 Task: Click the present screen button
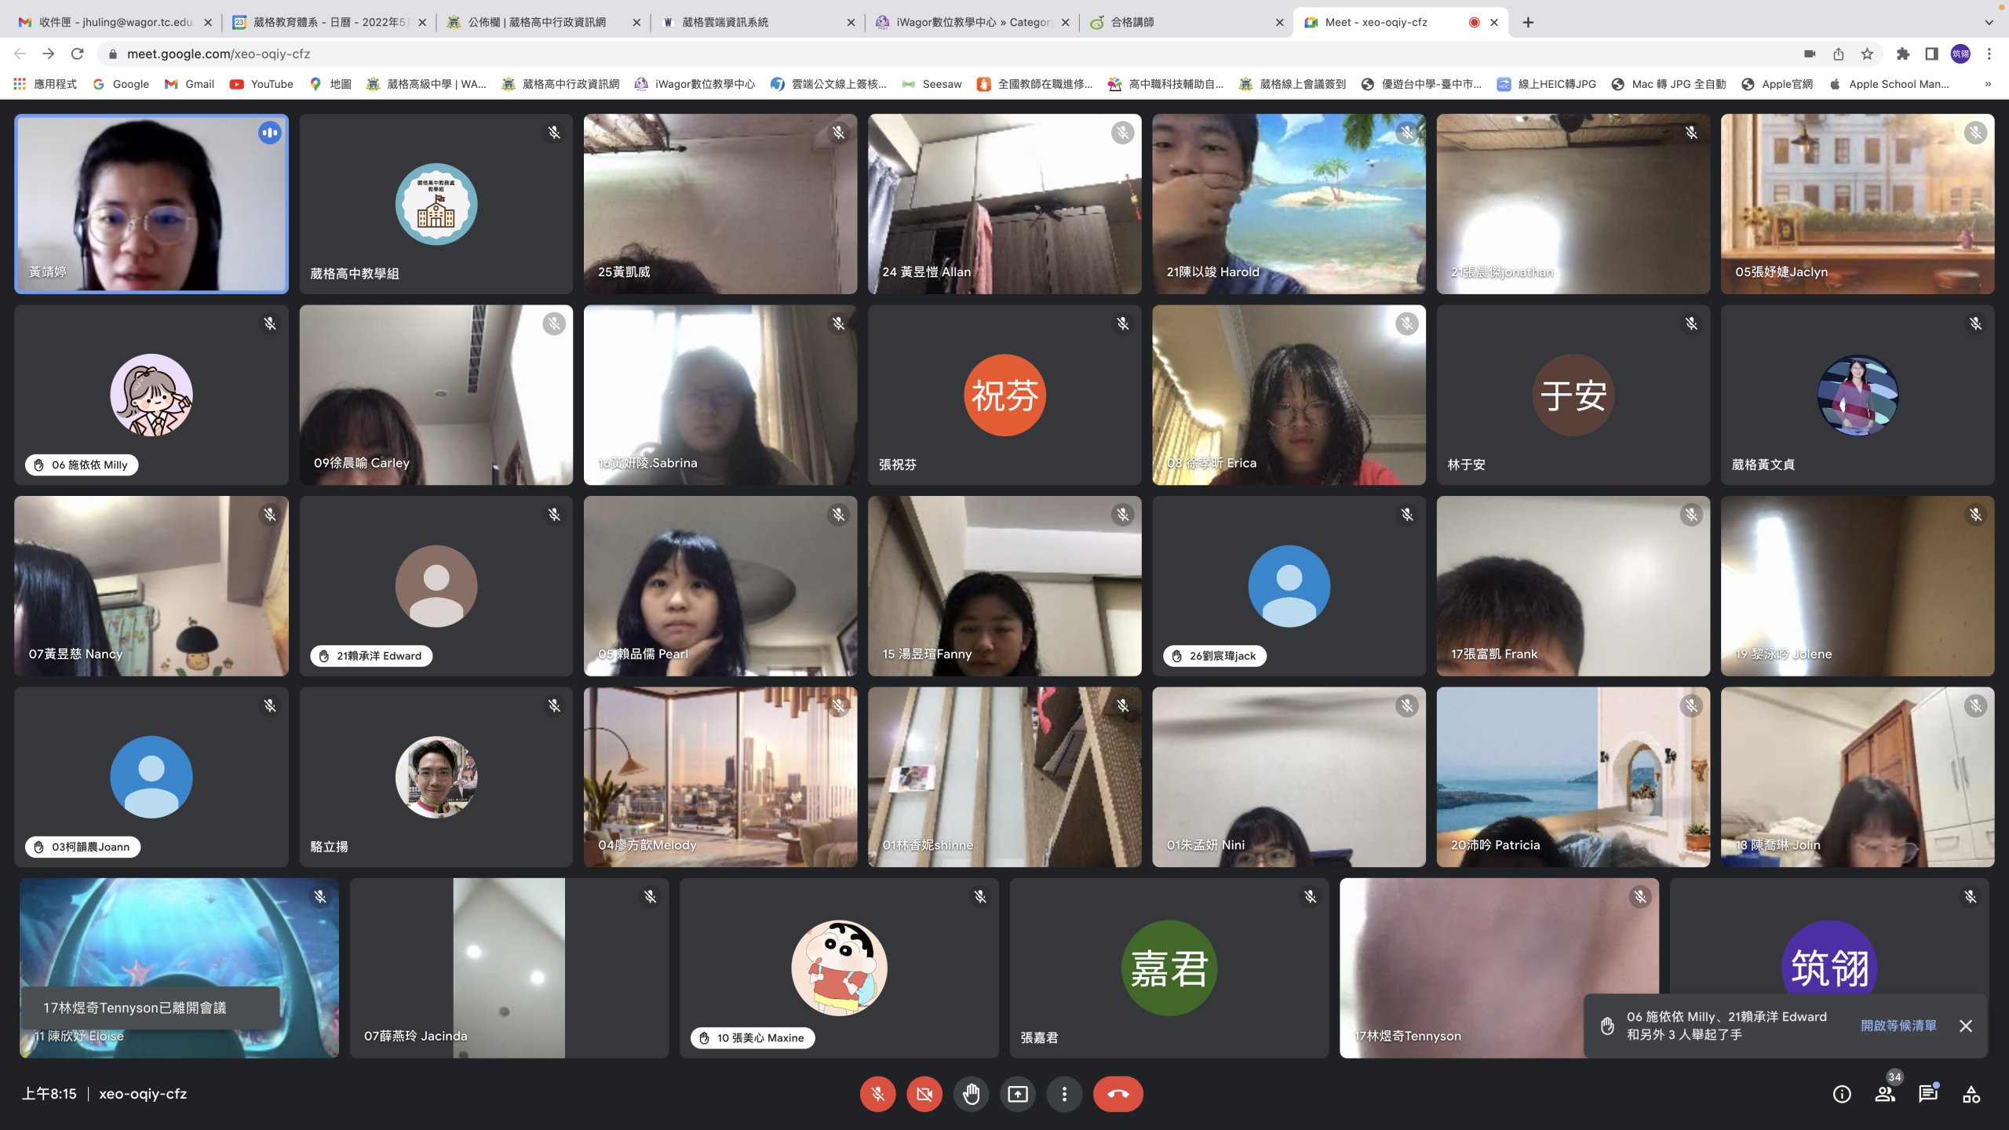click(1018, 1094)
